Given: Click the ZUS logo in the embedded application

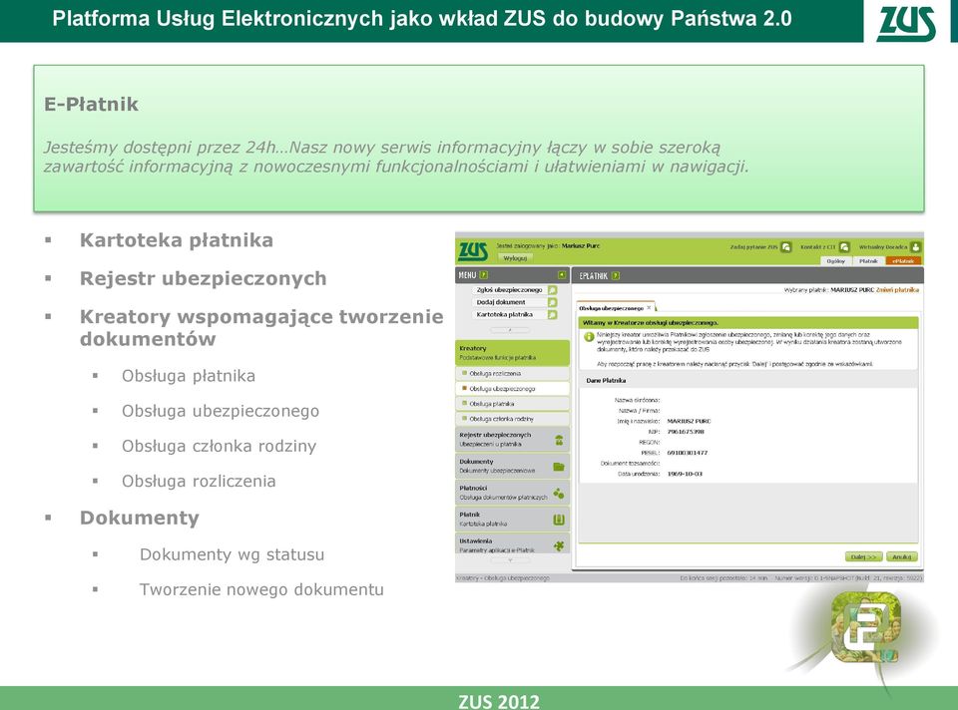Looking at the screenshot, I should pyautogui.click(x=473, y=251).
